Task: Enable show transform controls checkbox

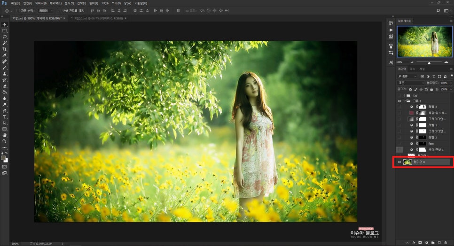Action: (x=59, y=11)
